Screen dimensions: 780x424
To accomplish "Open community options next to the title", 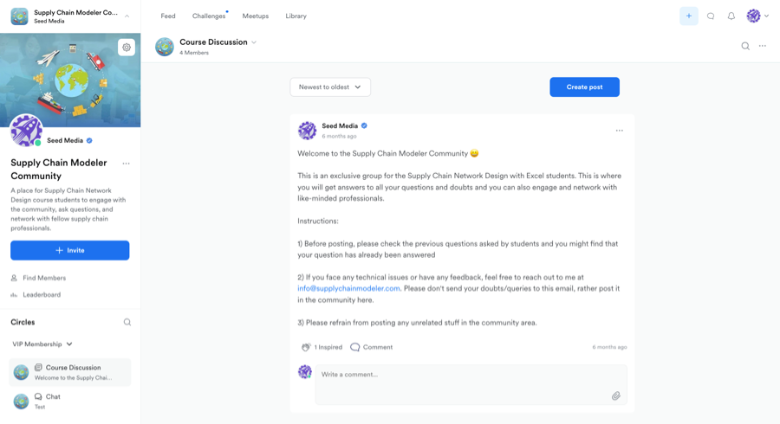I will pos(127,164).
